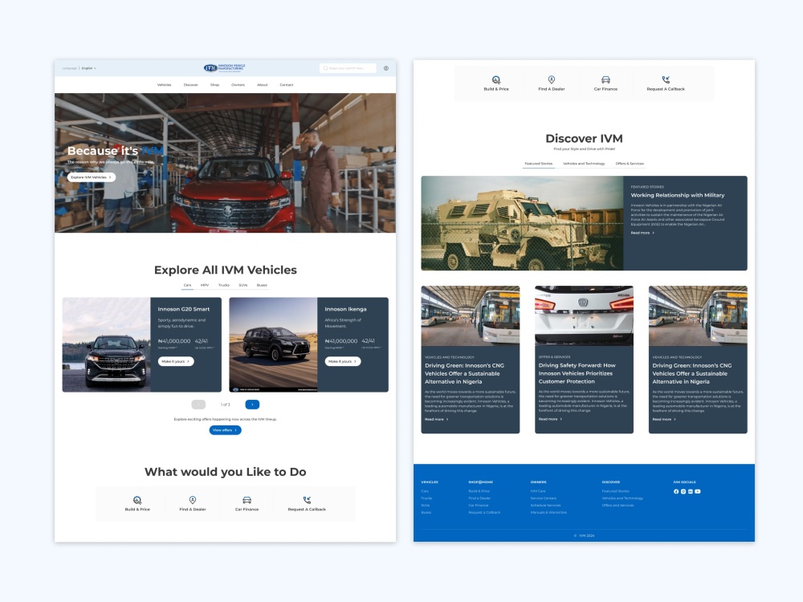This screenshot has width=803, height=602.
Task: Select the Offers & Services tab under Discover IVM
Action: (630, 164)
